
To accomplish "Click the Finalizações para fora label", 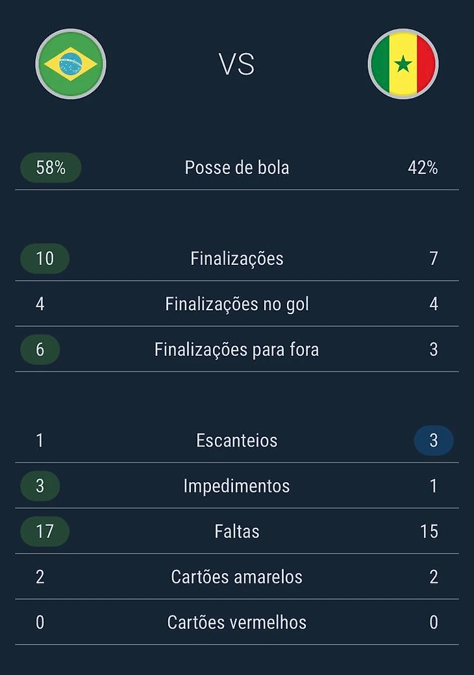I will coord(237,349).
